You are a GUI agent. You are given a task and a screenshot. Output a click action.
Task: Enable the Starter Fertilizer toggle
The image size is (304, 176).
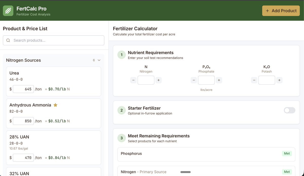[x=290, y=110]
